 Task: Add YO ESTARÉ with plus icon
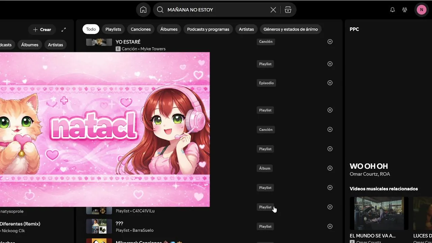[x=330, y=42]
